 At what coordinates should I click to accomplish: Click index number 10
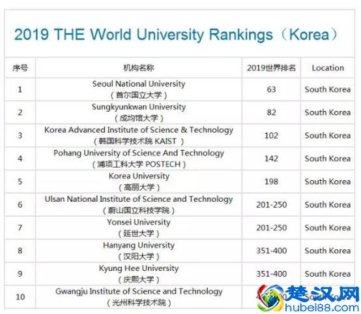pos(20,297)
